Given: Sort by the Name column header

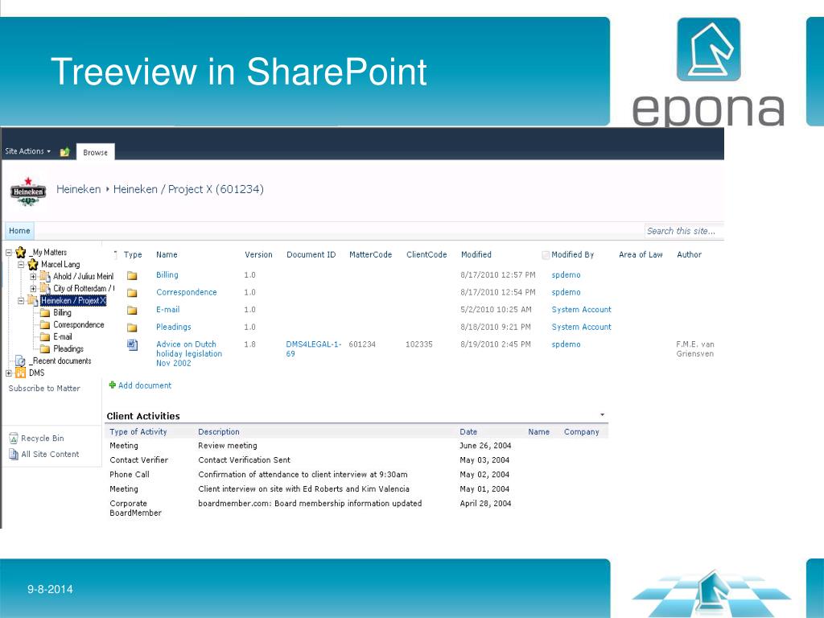Looking at the screenshot, I should pyautogui.click(x=167, y=255).
